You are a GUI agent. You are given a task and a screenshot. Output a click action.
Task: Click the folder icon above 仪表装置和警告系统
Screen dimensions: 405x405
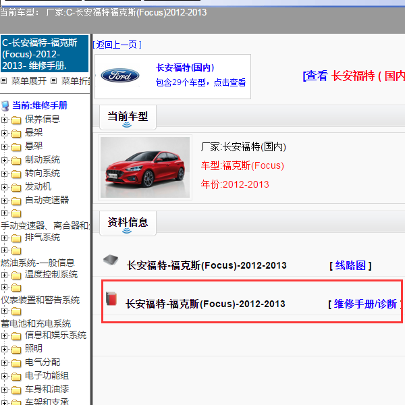click(16, 288)
